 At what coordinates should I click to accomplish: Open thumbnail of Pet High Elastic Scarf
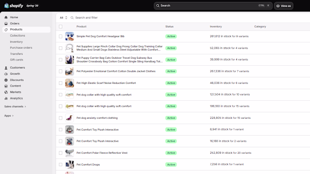coord(70,83)
